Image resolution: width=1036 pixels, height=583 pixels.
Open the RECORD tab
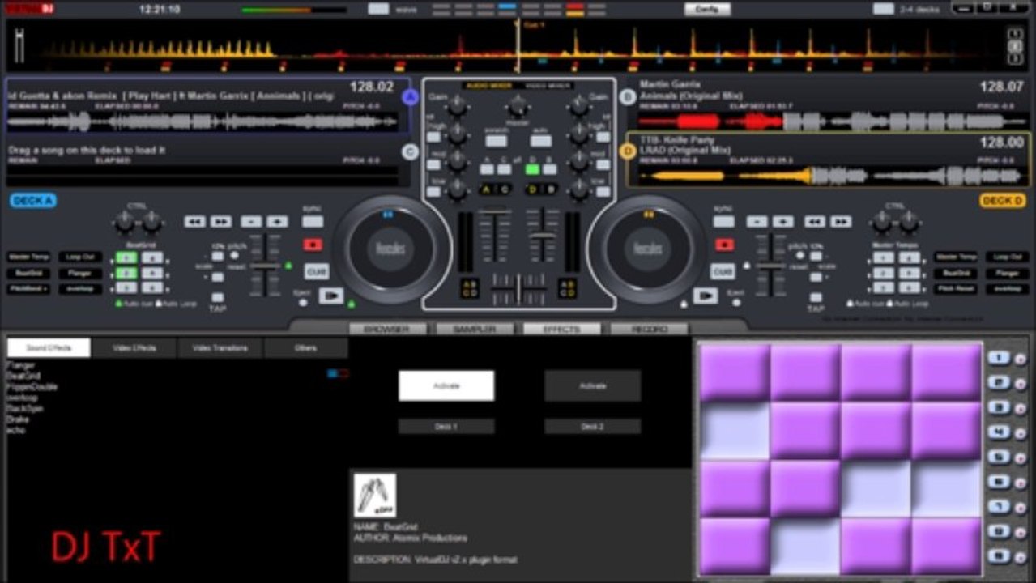click(x=649, y=329)
